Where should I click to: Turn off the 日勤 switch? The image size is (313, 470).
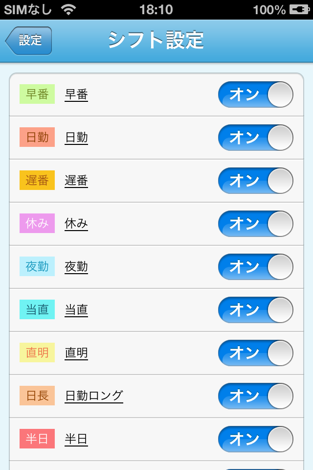[x=255, y=138]
